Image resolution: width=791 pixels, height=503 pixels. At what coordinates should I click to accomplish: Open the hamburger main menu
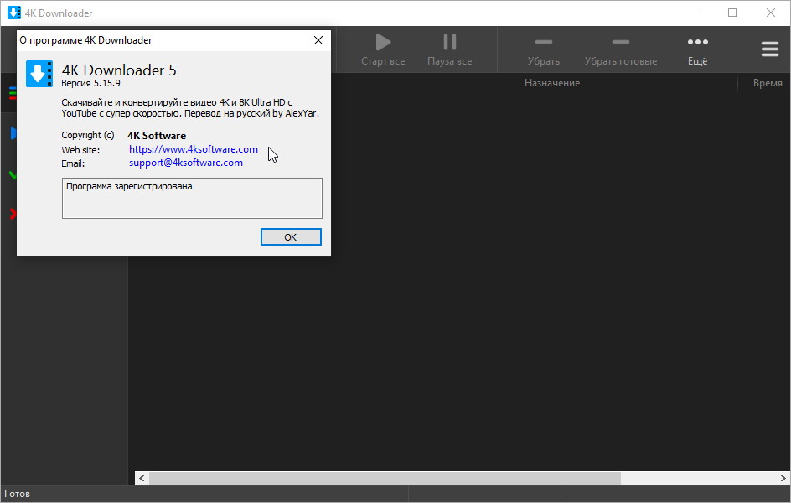(x=770, y=49)
